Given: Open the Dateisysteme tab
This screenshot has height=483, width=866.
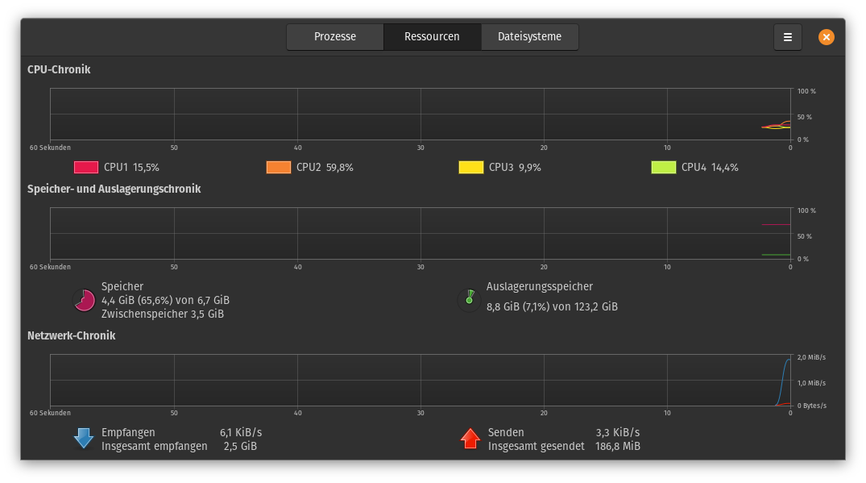Looking at the screenshot, I should click(x=529, y=37).
